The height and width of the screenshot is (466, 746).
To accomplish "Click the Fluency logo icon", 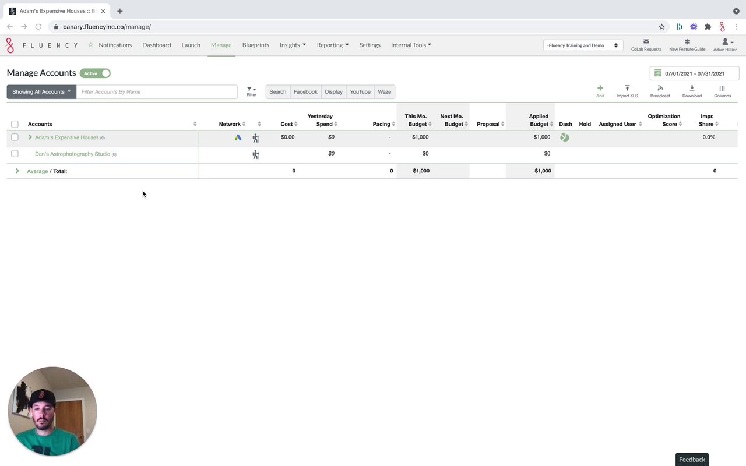I will point(10,45).
